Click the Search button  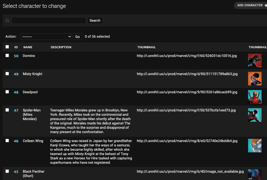[95, 20]
